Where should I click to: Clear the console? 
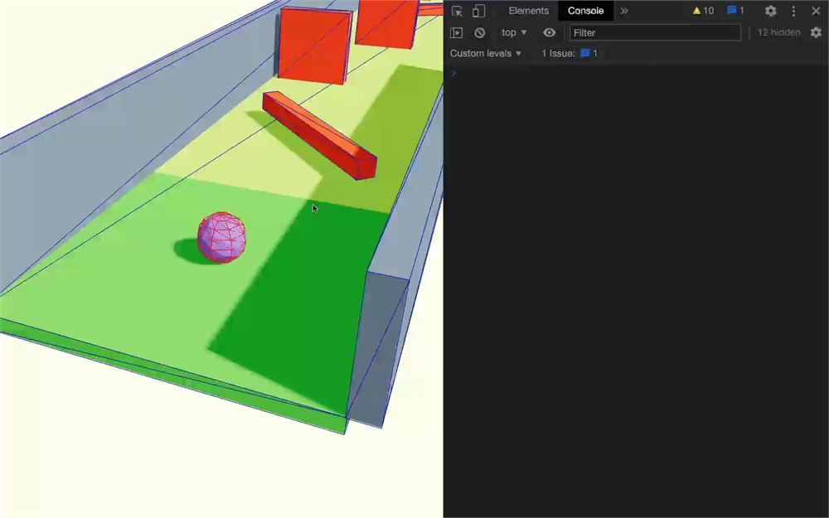point(479,33)
